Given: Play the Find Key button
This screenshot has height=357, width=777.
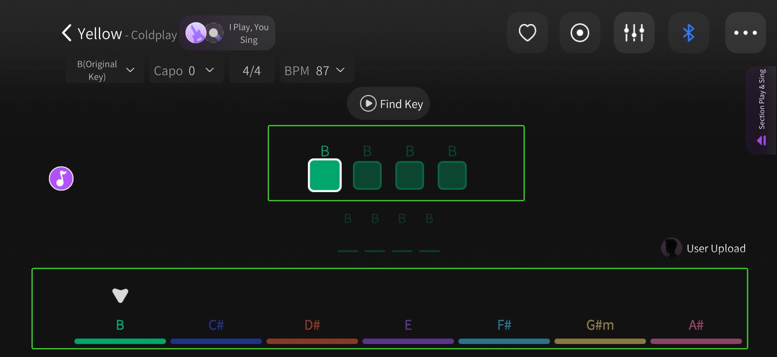Looking at the screenshot, I should 388,103.
